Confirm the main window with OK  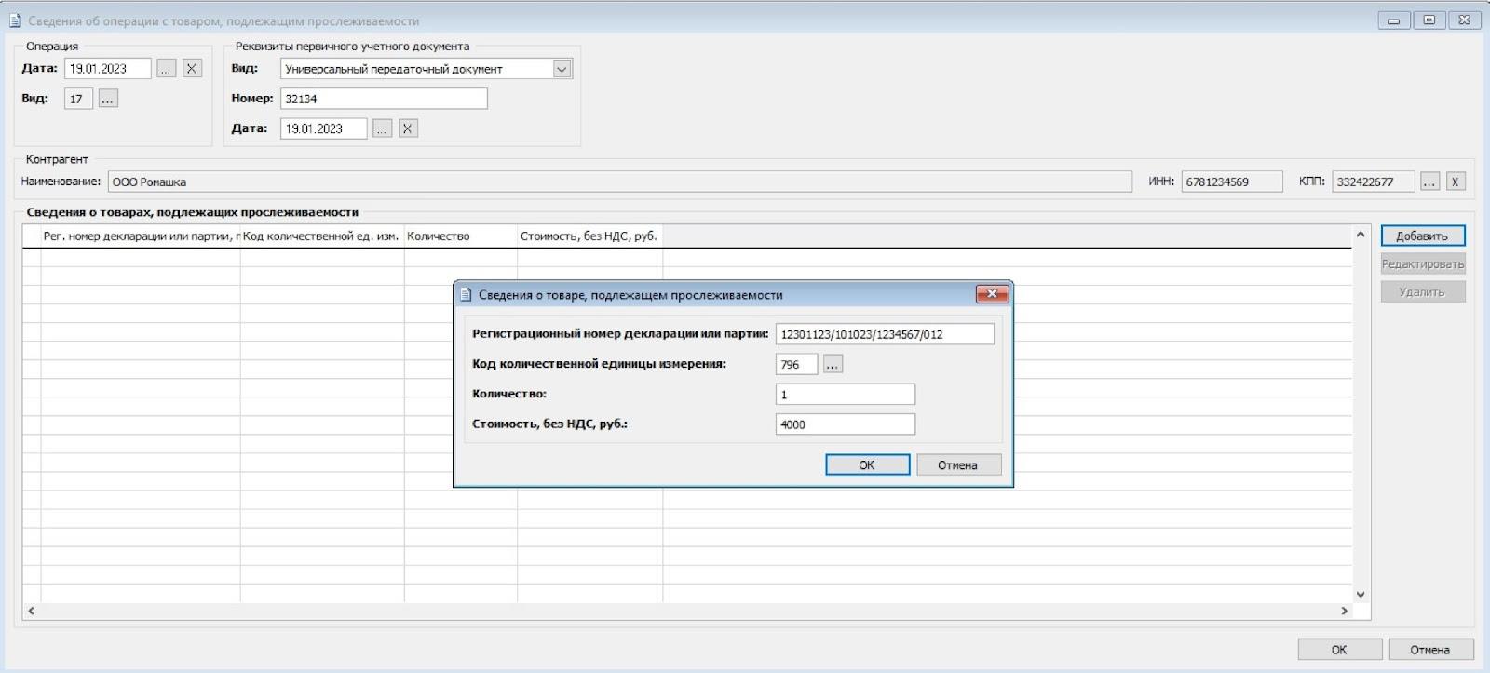point(1339,650)
